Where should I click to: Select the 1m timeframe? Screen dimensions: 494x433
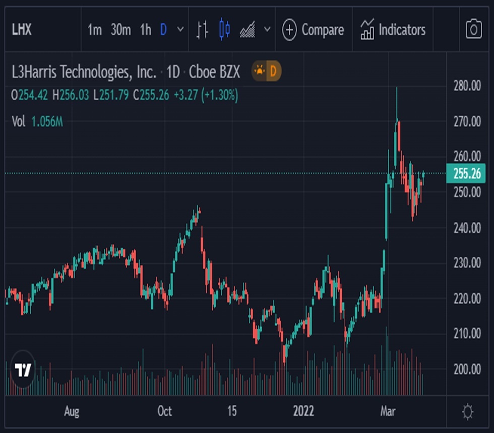click(x=95, y=30)
